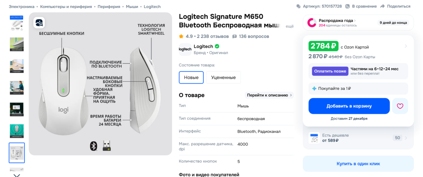Click the "Оплатить позже" purple button
This screenshot has height=177, width=423.
(330, 71)
